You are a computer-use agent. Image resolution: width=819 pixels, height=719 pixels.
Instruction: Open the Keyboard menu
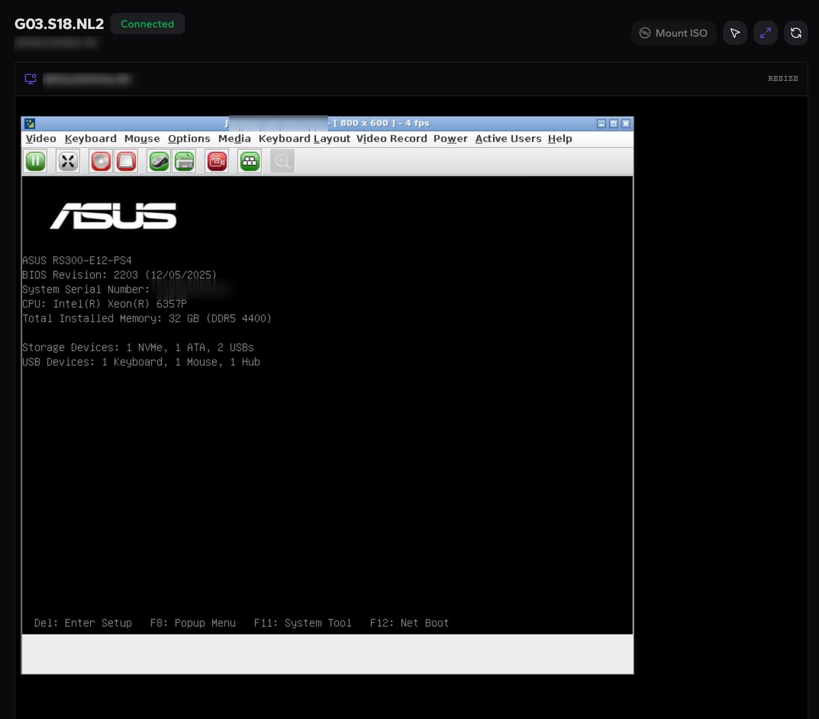[90, 139]
